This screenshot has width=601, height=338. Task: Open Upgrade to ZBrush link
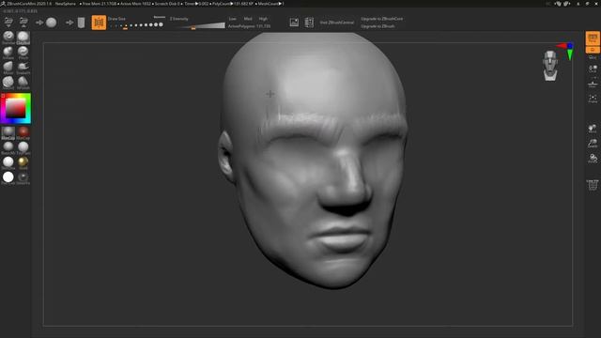click(x=378, y=26)
